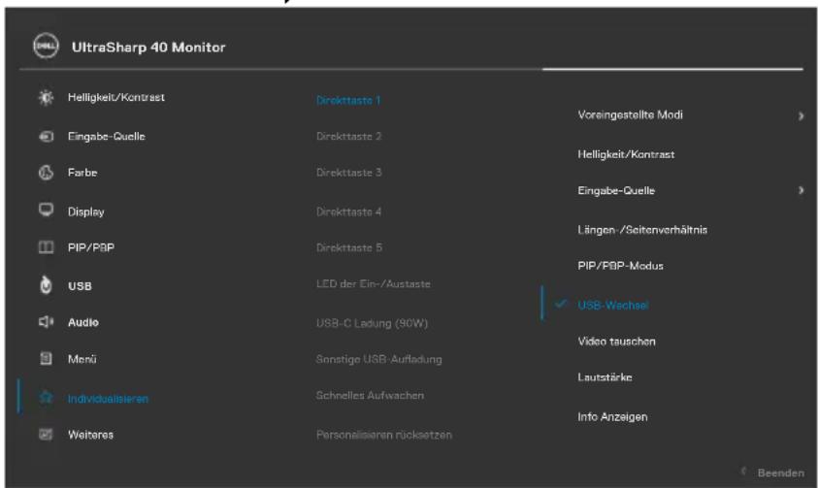Viewport: 818px width, 488px height.
Task: Click the Farbe palette icon
Action: click(x=46, y=173)
